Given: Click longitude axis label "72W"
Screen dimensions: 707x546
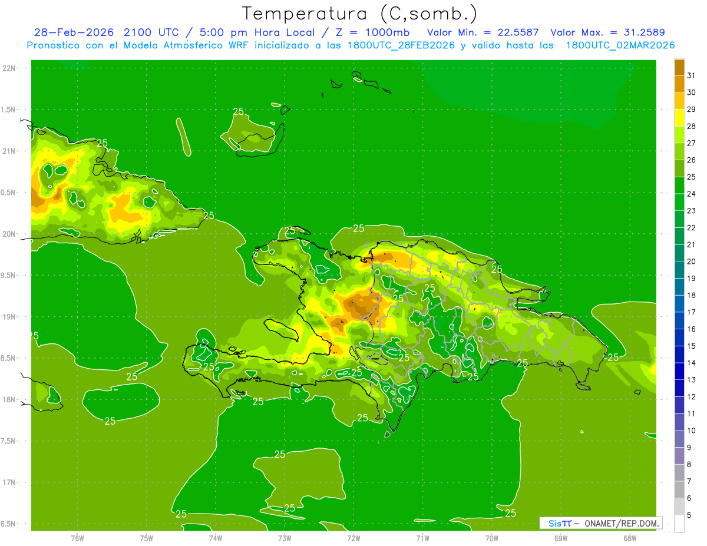Looking at the screenshot, I should [x=353, y=538].
